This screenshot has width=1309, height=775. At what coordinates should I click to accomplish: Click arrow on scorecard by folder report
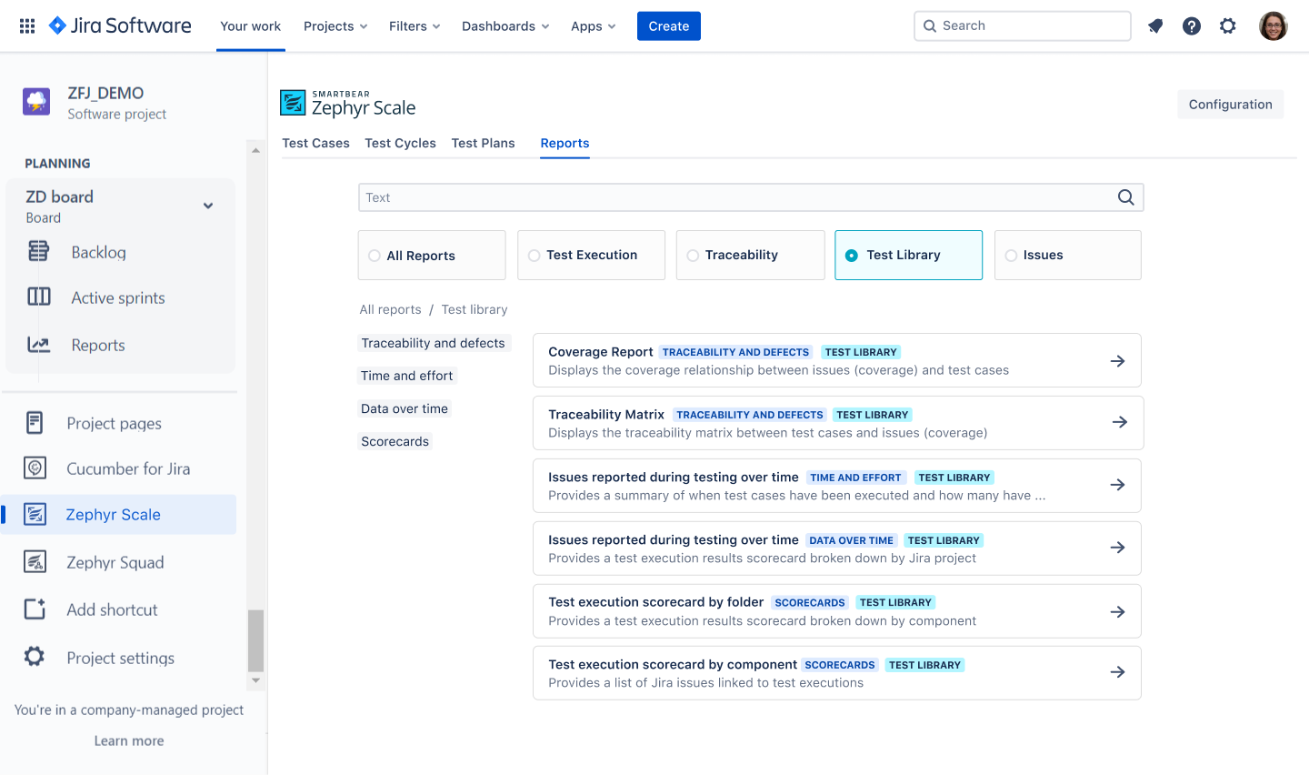point(1118,612)
